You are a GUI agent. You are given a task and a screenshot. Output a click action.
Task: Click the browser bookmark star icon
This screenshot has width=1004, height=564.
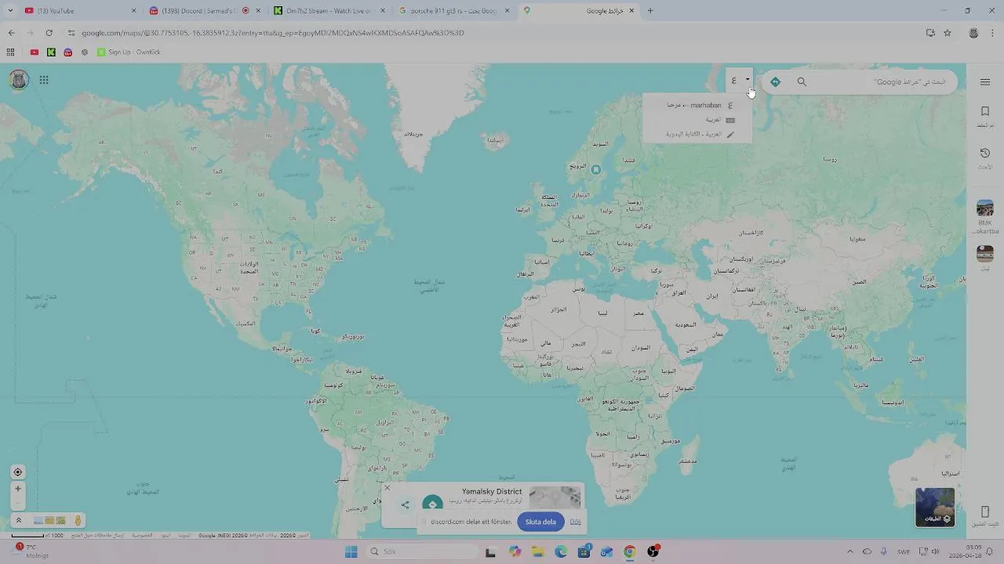(x=948, y=33)
